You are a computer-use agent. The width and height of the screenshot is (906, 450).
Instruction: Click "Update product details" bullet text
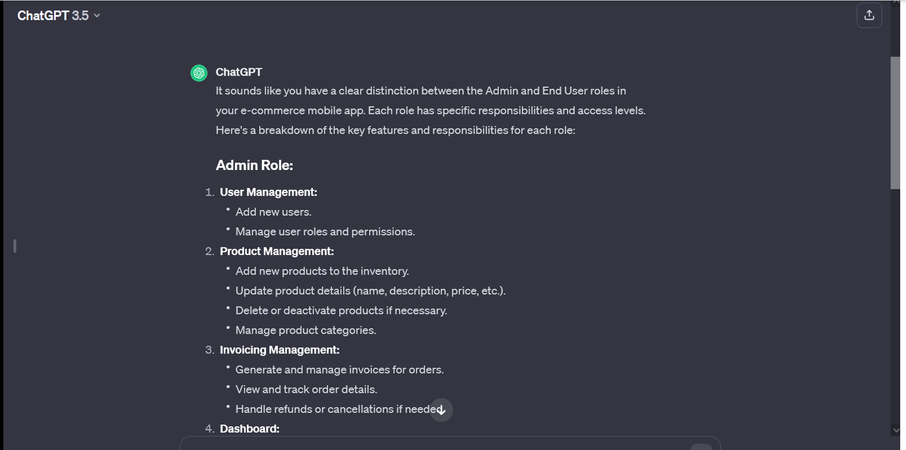point(370,291)
